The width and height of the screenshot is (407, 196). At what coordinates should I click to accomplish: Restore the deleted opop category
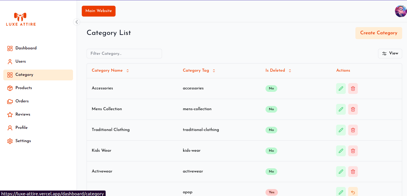[x=353, y=192]
